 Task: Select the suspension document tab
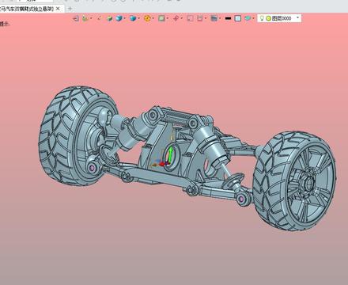(x=27, y=9)
